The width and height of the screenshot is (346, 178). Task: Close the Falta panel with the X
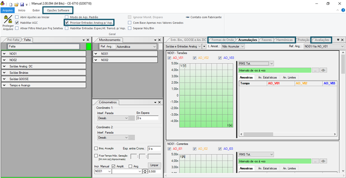coord(88,40)
